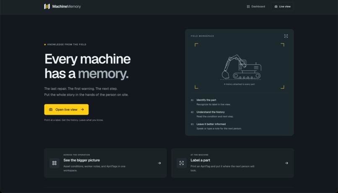
Task: Click the Open live view yellow button
Action: click(66, 110)
